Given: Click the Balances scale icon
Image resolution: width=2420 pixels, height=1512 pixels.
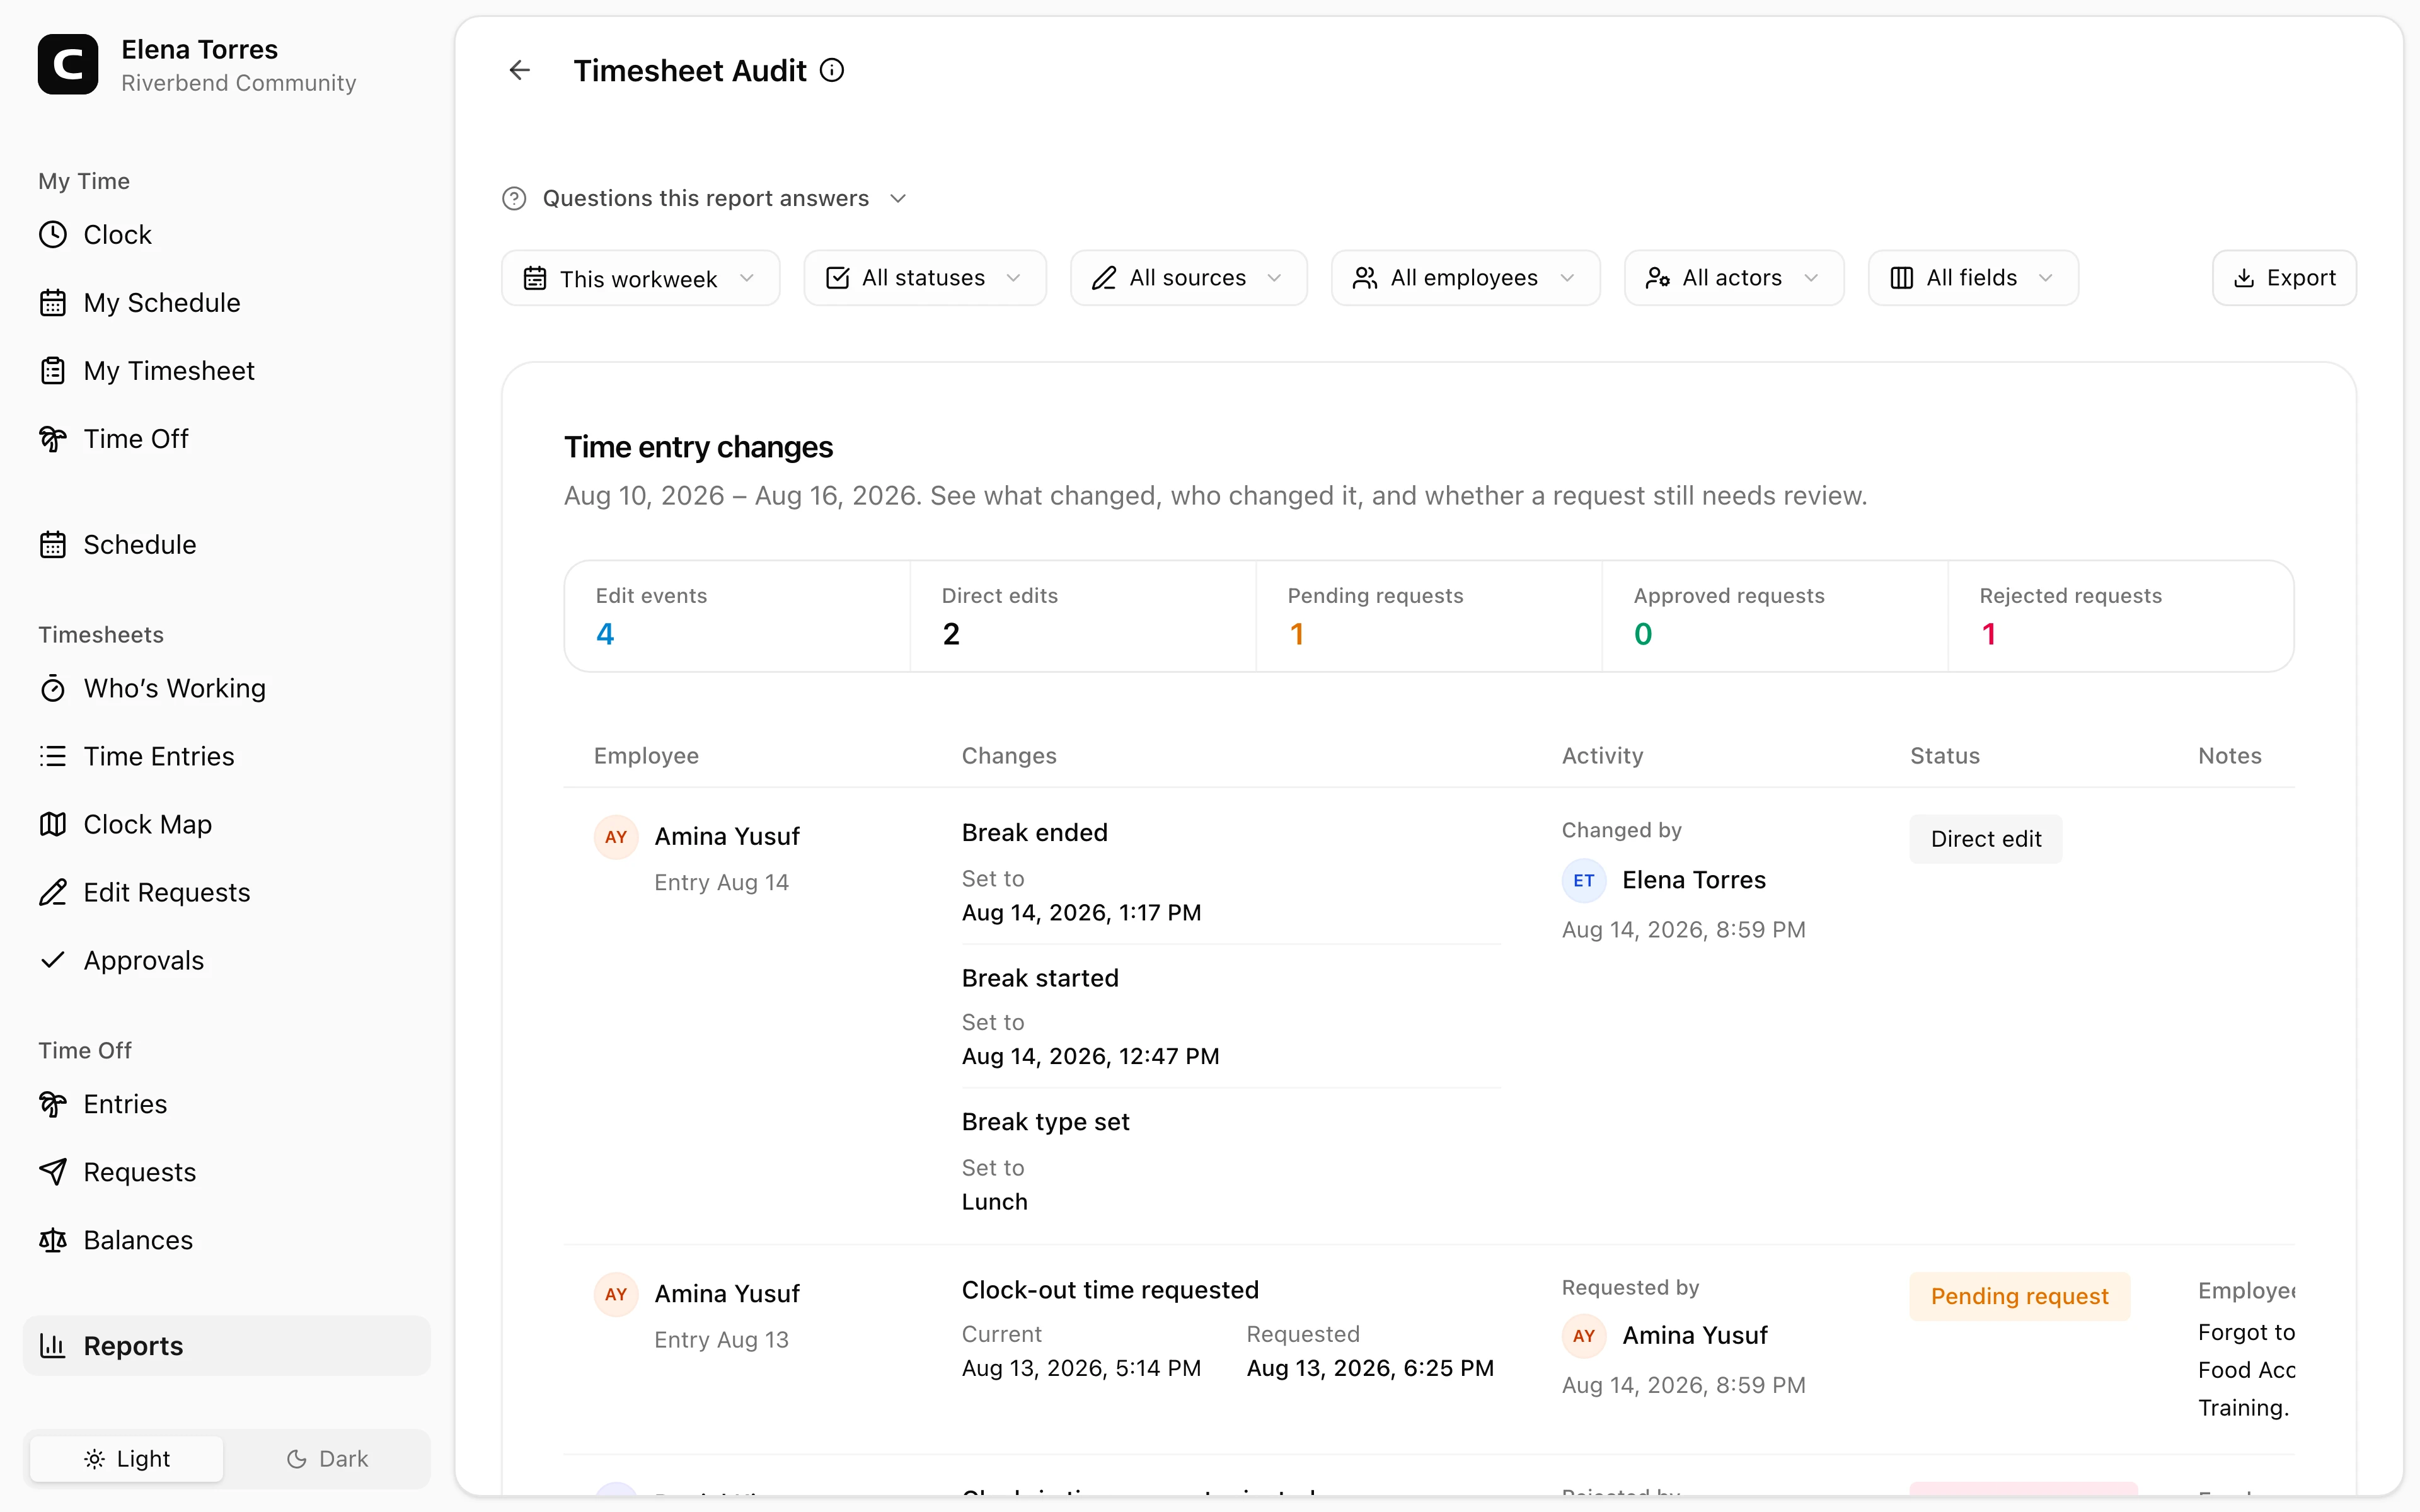Looking at the screenshot, I should coord(53,1240).
